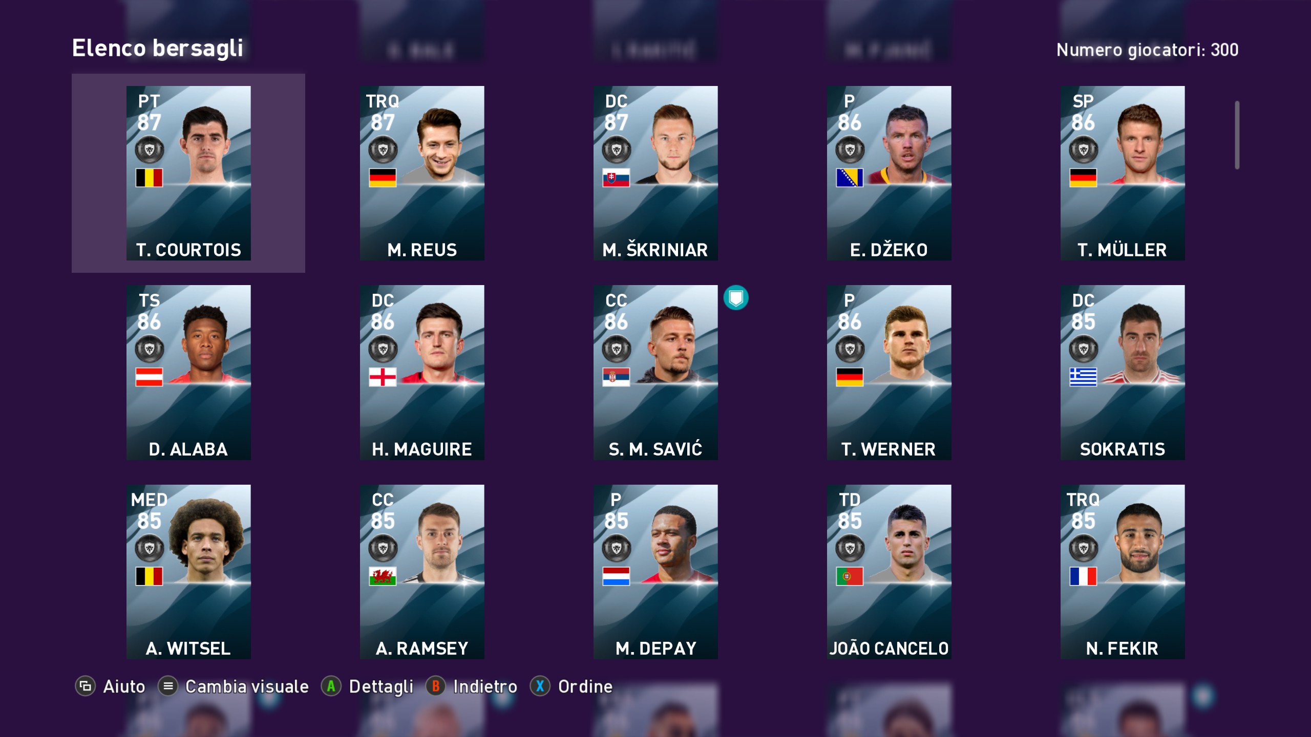Click the red B Indietro icon
This screenshot has height=737, width=1311.
click(435, 686)
